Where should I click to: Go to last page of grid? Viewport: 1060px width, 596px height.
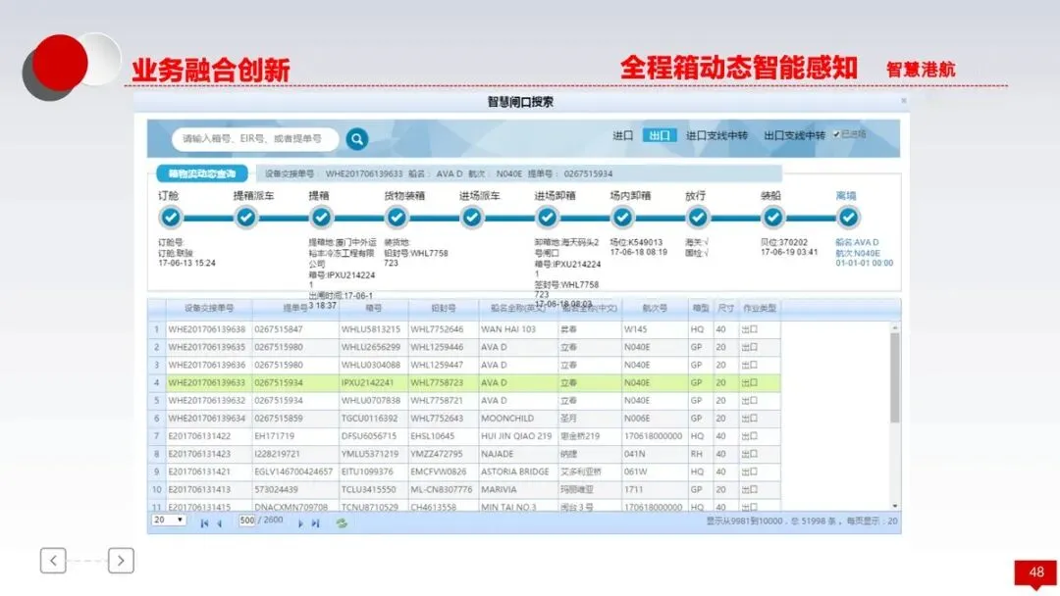click(315, 523)
